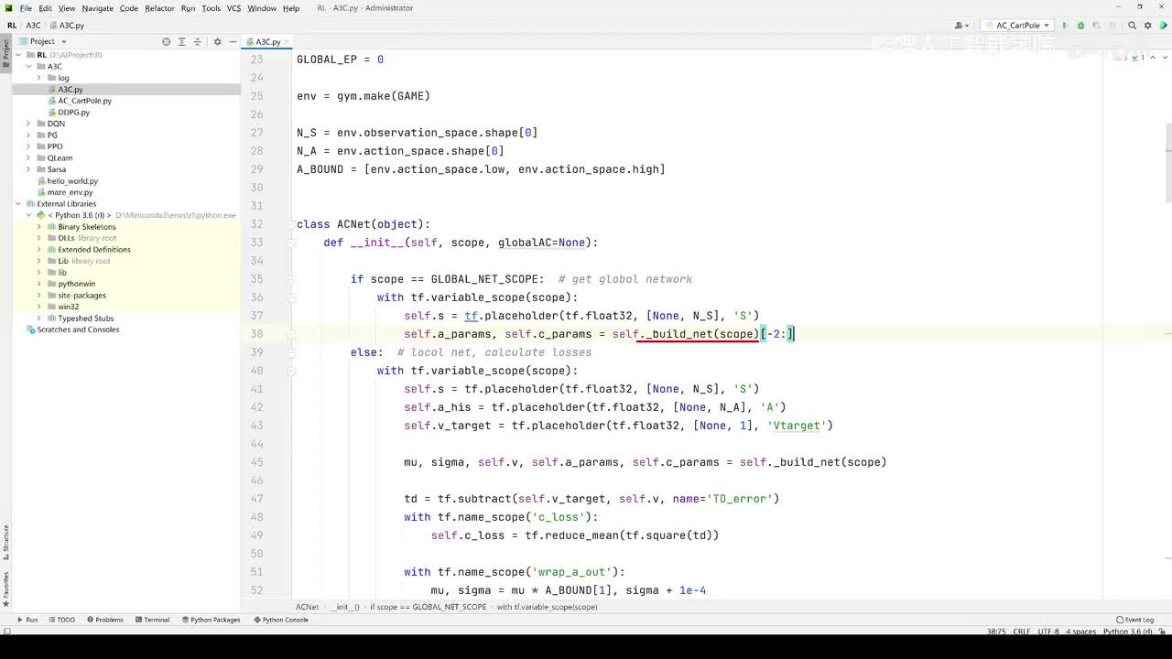1172x659 pixels.
Task: Click the UTF-8 encoding status widget
Action: point(1050,632)
